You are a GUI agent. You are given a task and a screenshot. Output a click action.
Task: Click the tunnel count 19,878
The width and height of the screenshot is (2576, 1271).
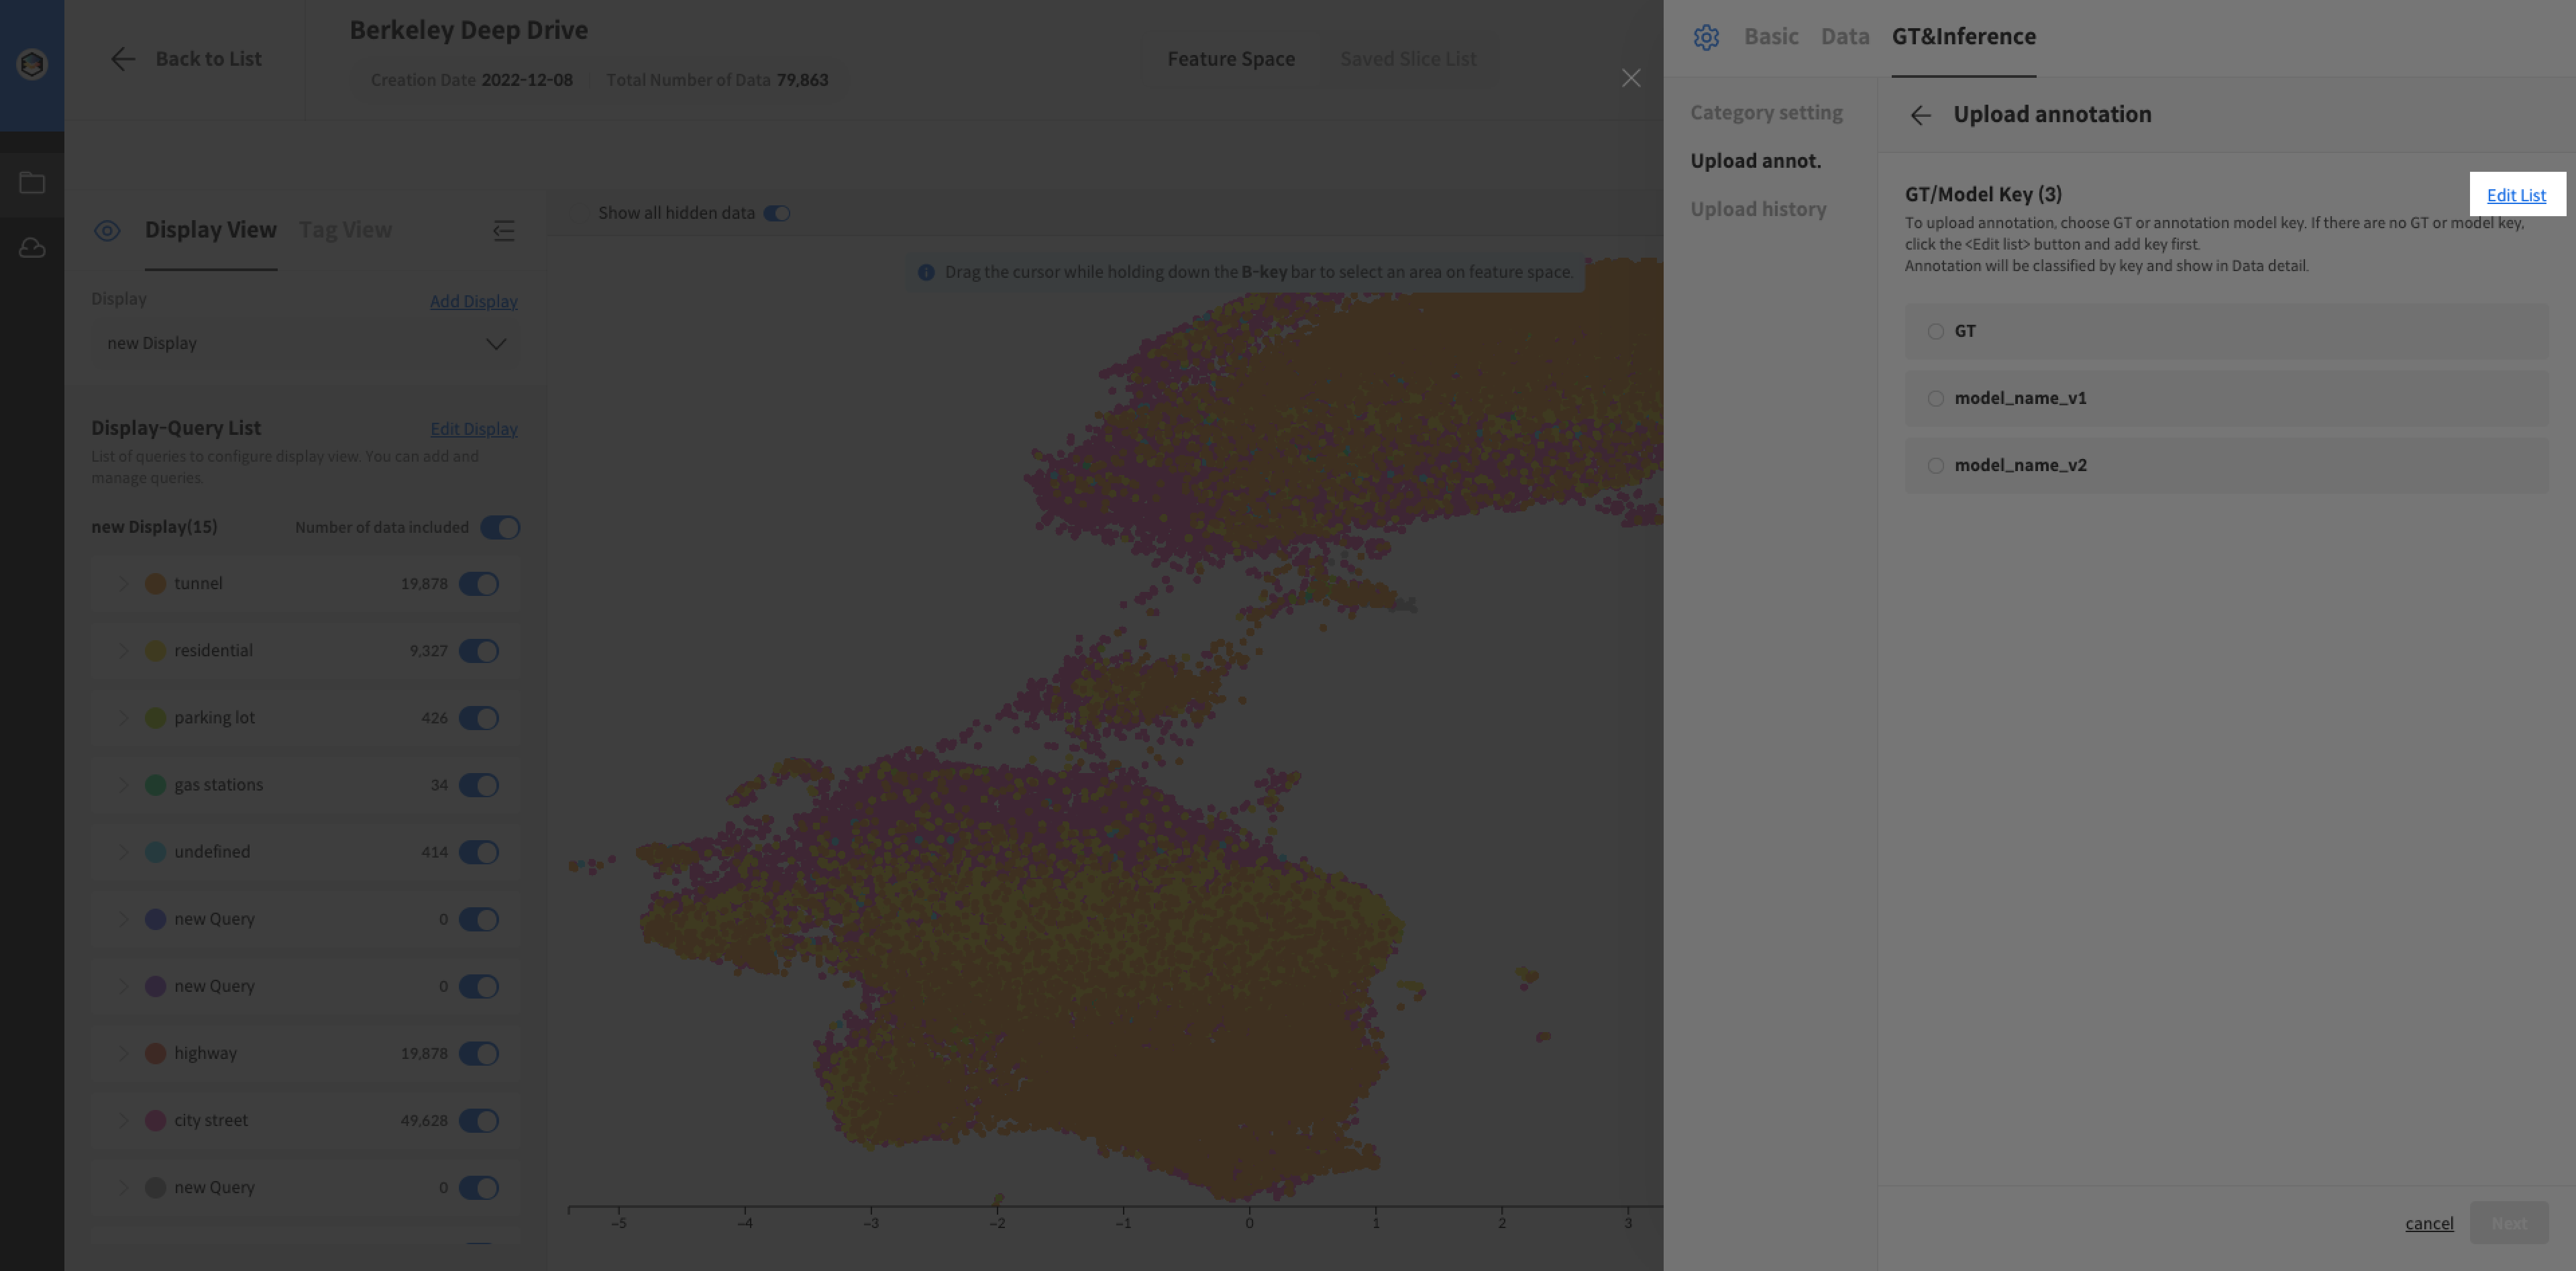(x=424, y=584)
